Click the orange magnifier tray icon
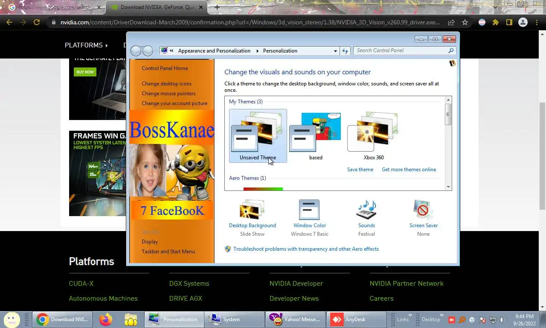This screenshot has width=546, height=328. [462, 319]
